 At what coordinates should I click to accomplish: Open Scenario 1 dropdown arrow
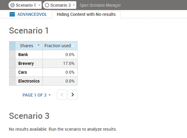[x=39, y=5]
